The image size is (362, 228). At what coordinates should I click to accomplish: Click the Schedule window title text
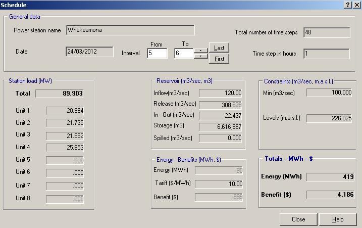coord(14,5)
